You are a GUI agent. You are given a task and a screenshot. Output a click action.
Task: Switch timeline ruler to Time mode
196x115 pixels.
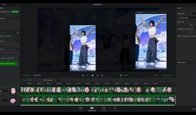click(29, 80)
